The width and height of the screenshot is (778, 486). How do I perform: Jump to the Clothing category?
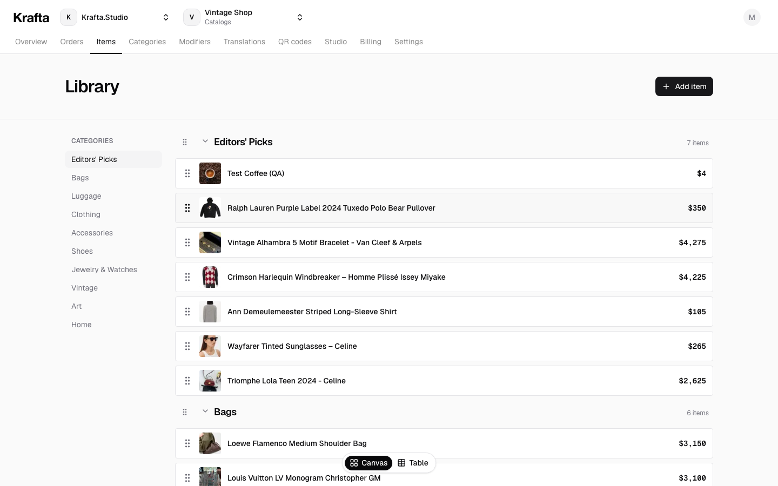coord(113,214)
